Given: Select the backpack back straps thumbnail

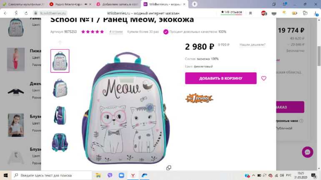Looking at the screenshot, I should (x=60, y=143).
